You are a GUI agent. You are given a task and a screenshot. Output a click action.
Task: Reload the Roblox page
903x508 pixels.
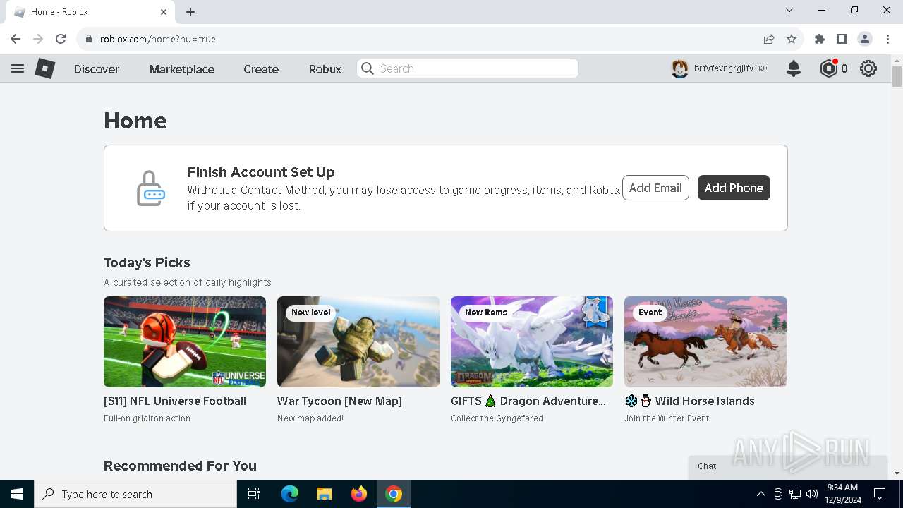click(x=61, y=39)
